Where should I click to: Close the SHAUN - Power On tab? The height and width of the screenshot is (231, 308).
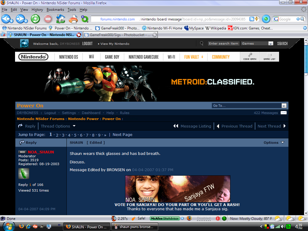79,35
